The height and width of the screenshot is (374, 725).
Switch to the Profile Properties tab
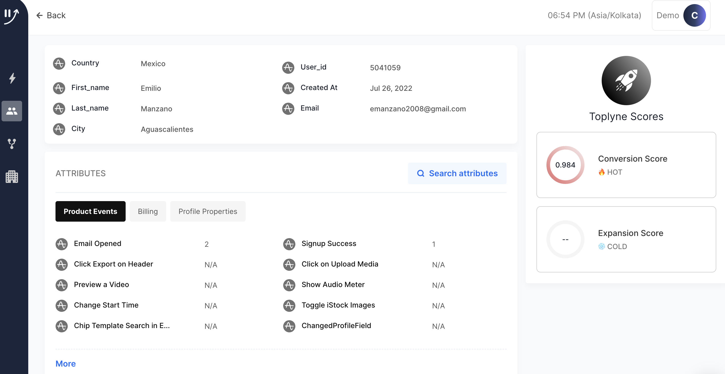tap(208, 211)
